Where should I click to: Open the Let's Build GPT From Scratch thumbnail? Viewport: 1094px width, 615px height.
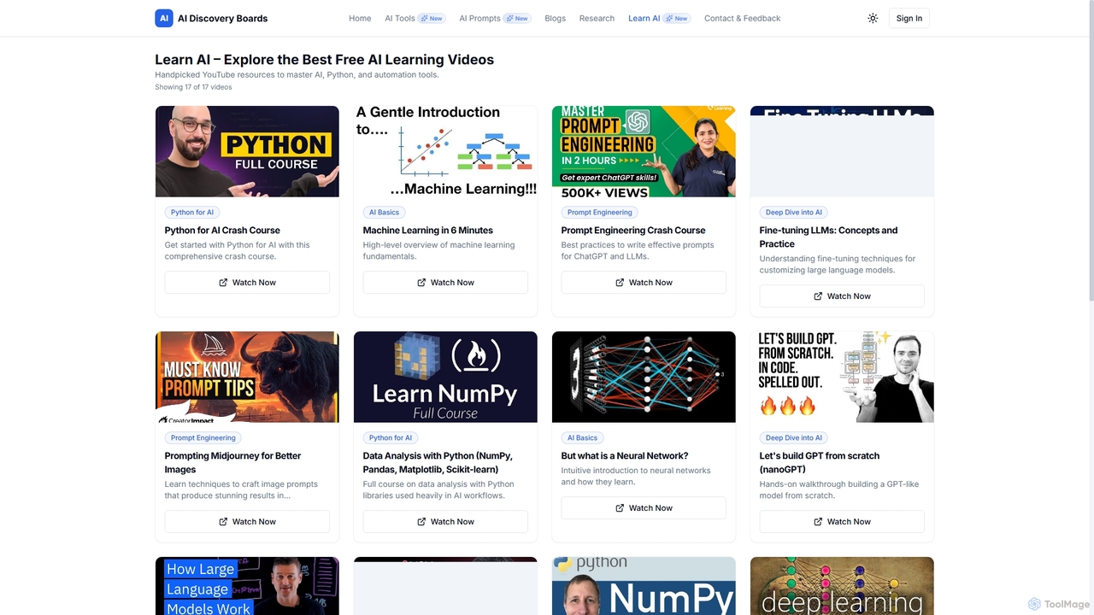(842, 377)
